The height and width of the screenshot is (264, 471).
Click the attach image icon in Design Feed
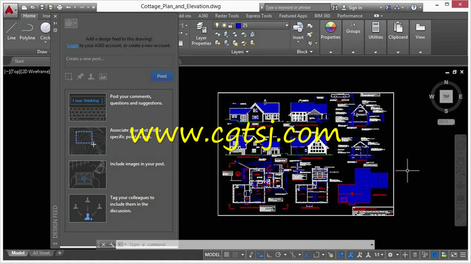pyautogui.click(x=102, y=77)
